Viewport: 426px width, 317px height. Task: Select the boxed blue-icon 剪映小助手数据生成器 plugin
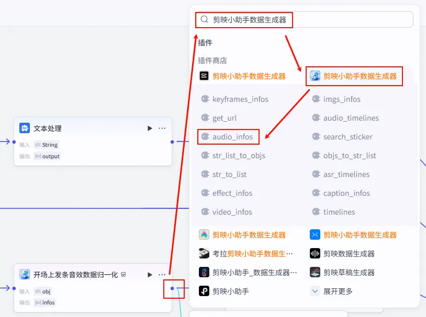[353, 76]
